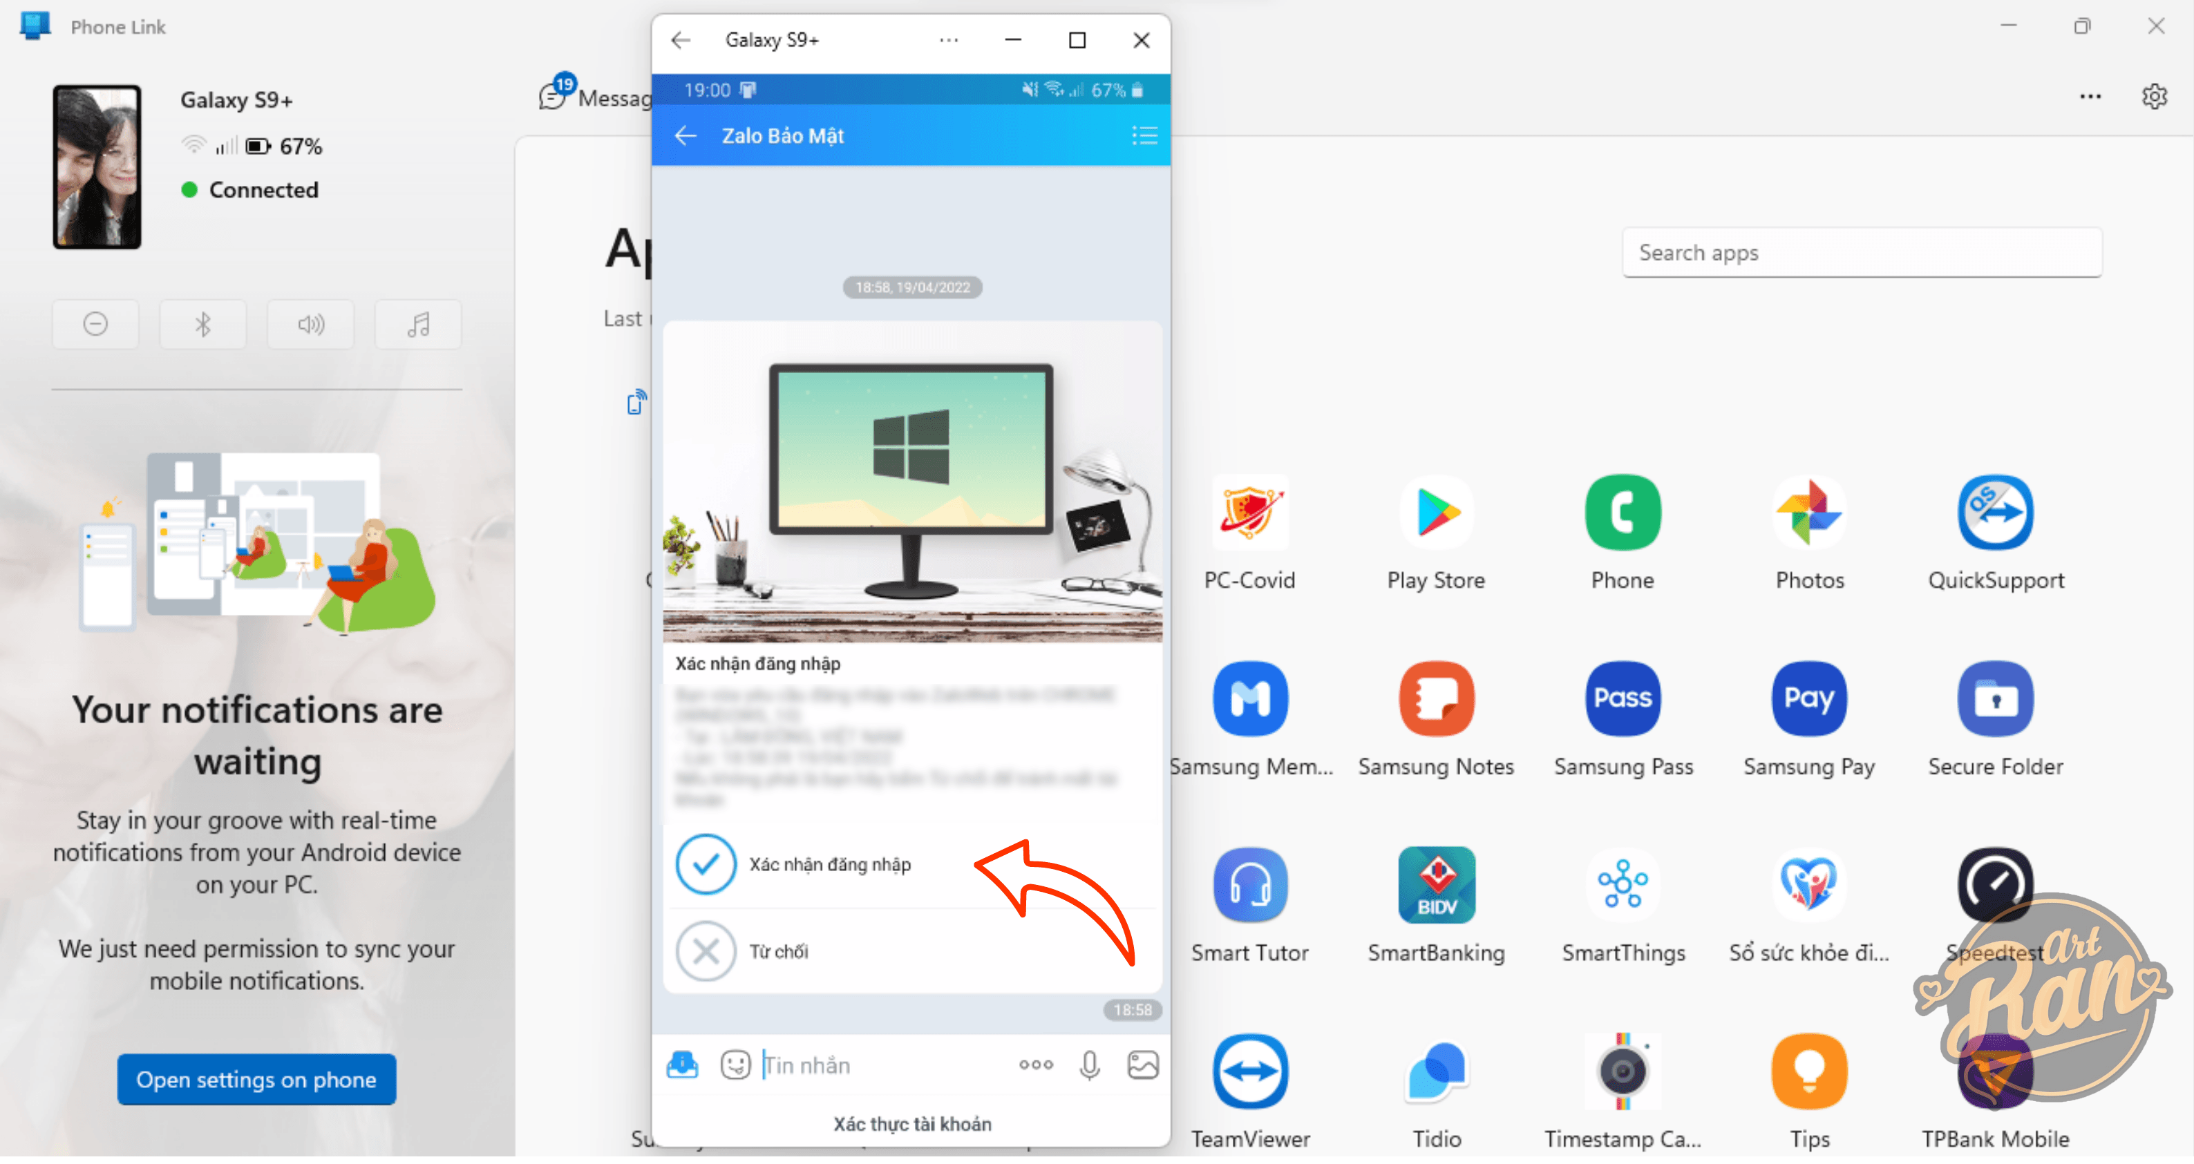Open Samsung Pay app
This screenshot has width=2194, height=1164.
(x=1809, y=700)
